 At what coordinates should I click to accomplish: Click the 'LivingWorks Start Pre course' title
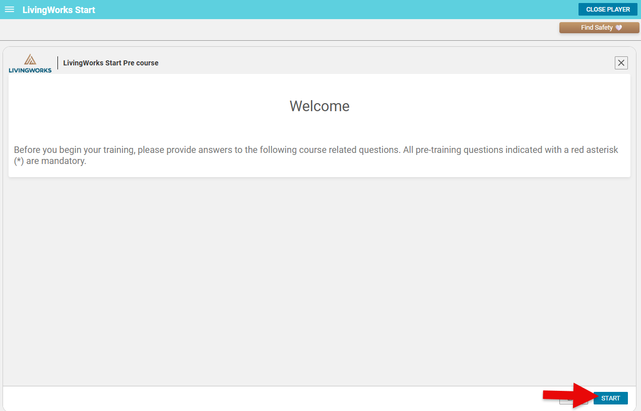(x=111, y=63)
